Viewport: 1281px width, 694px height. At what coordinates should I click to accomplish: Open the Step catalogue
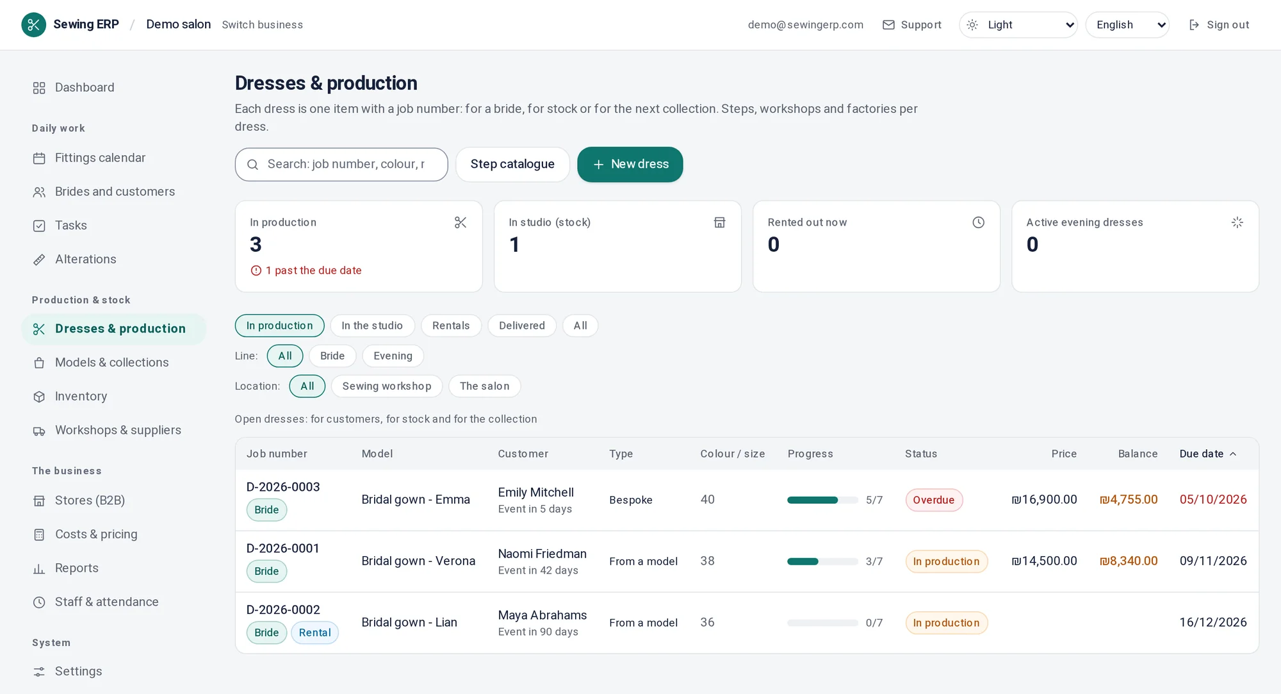coord(512,165)
